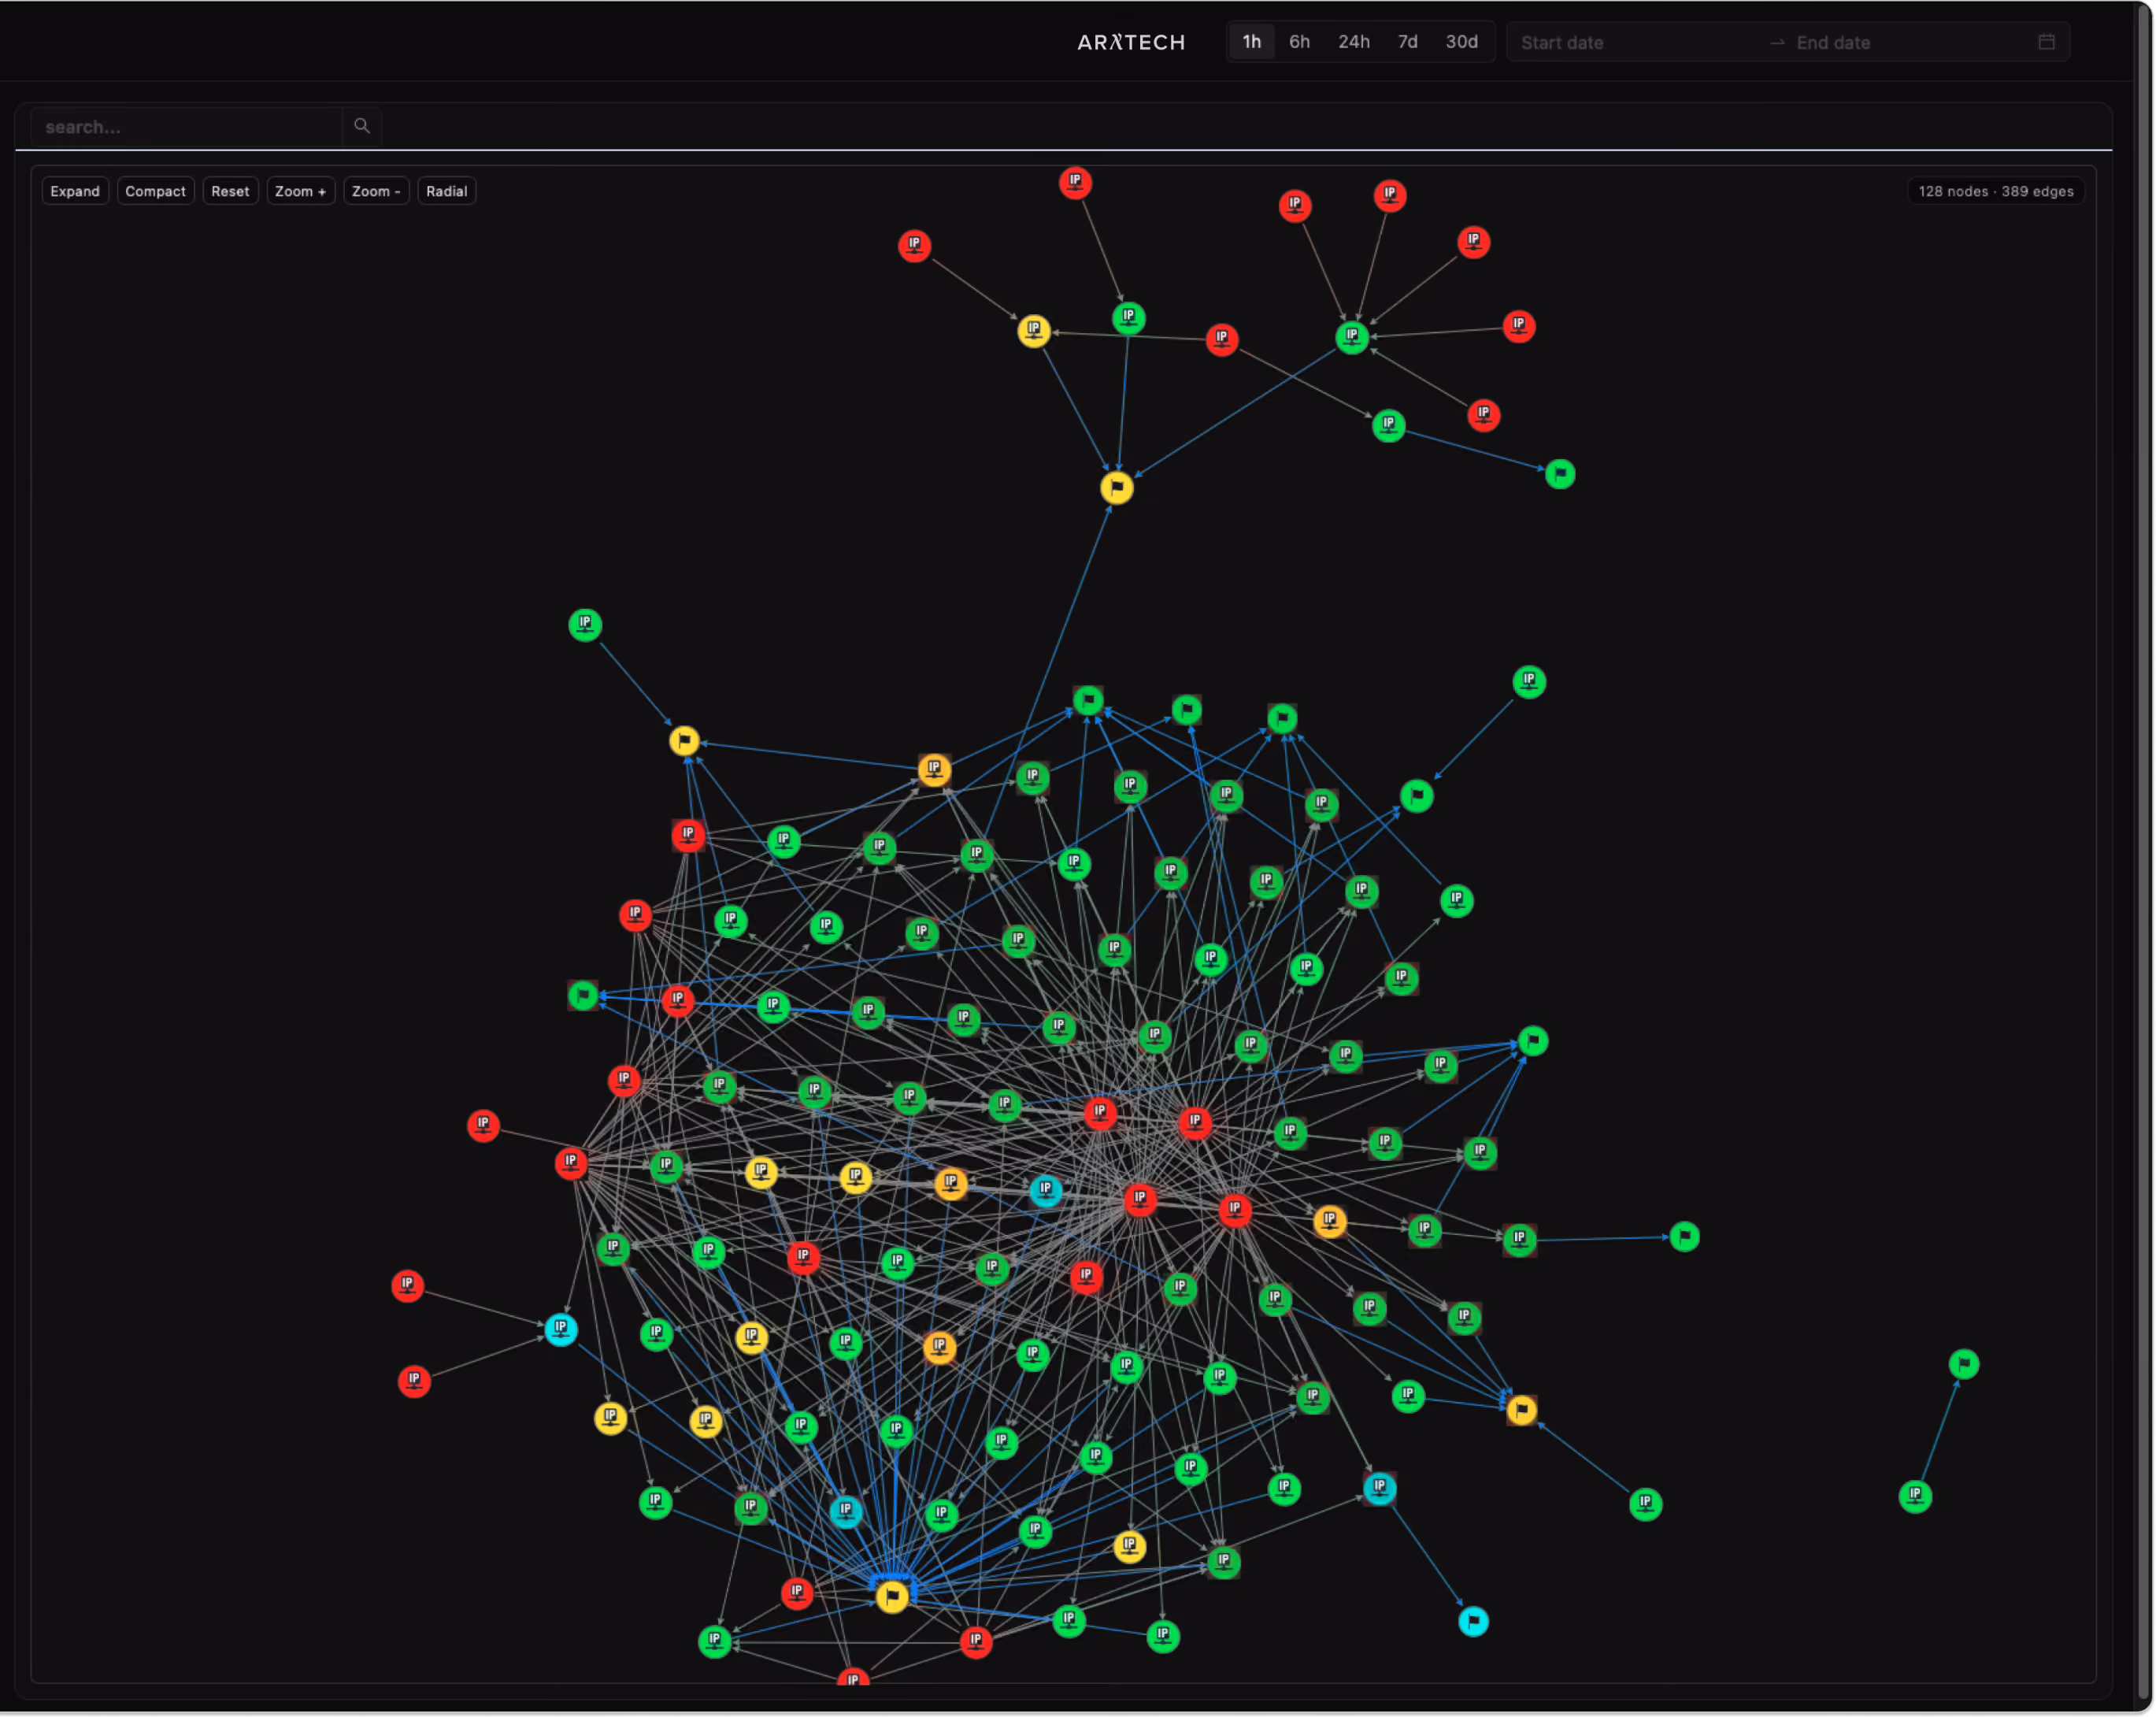Click the Compact layout button
Image resolution: width=2156 pixels, height=1717 pixels.
[155, 191]
